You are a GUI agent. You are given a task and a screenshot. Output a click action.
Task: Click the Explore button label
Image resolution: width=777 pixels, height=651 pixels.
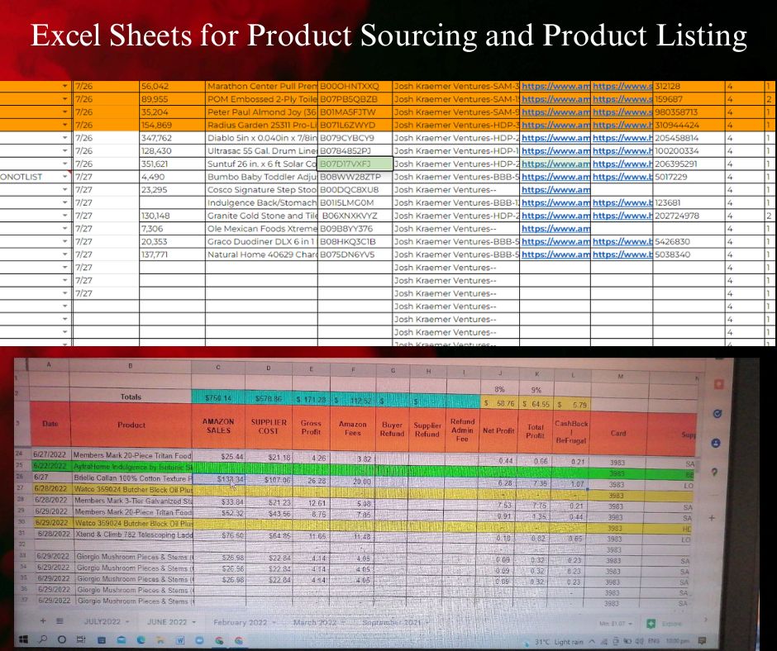tap(671, 623)
